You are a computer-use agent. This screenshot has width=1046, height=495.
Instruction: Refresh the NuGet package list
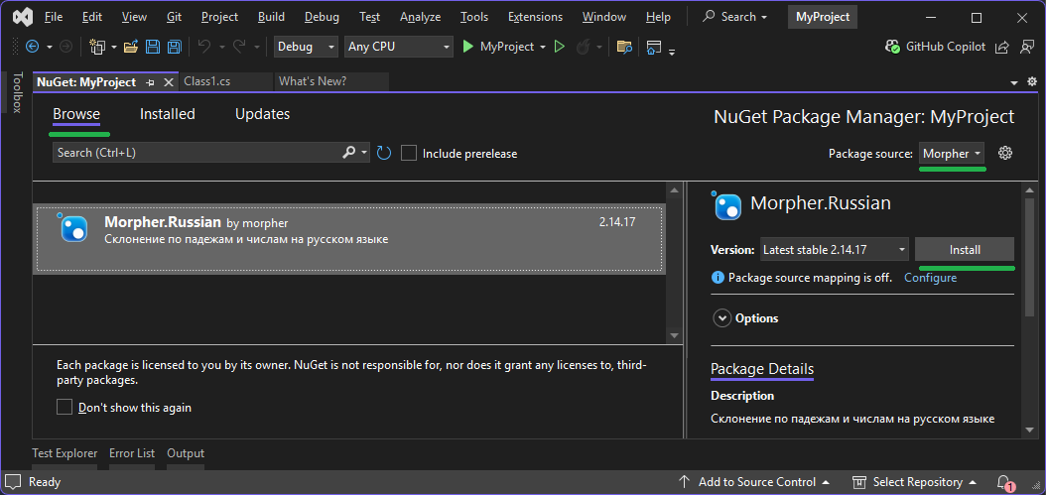point(384,153)
